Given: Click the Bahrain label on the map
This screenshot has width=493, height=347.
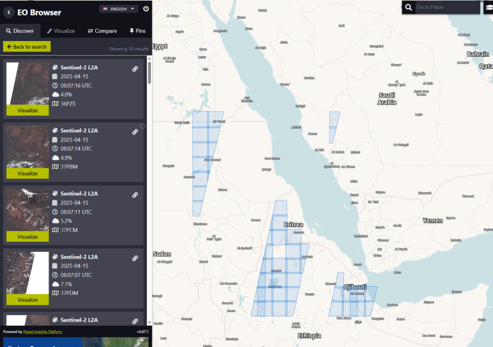Looking at the screenshot, I should (478, 54).
